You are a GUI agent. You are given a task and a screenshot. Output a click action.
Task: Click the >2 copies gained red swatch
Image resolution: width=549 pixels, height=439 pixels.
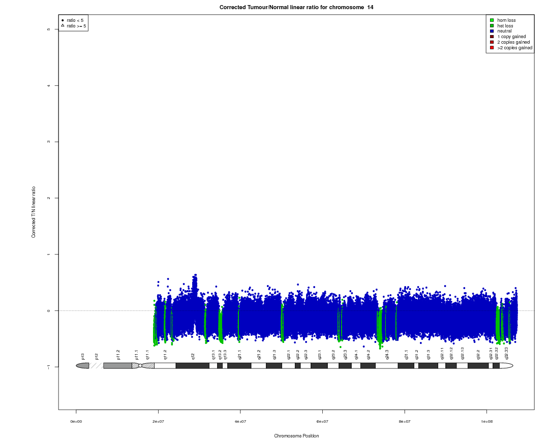click(x=492, y=48)
